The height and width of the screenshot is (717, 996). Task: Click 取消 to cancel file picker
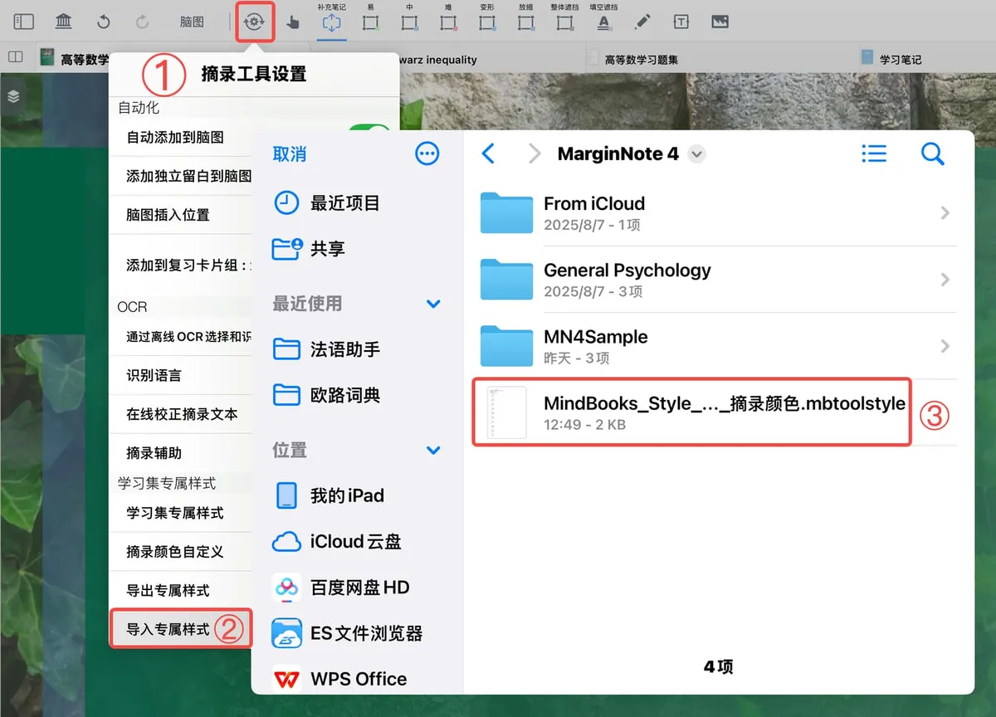pyautogui.click(x=290, y=154)
